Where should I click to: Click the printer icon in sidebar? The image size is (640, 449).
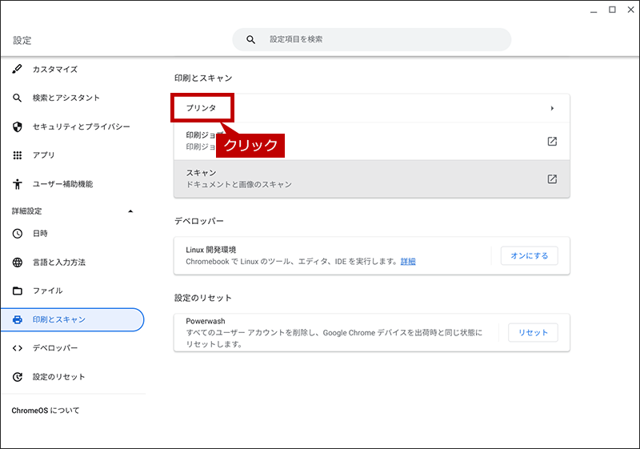pos(17,319)
